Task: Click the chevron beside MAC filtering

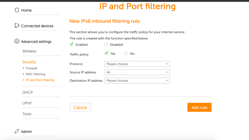Action: 24,74
